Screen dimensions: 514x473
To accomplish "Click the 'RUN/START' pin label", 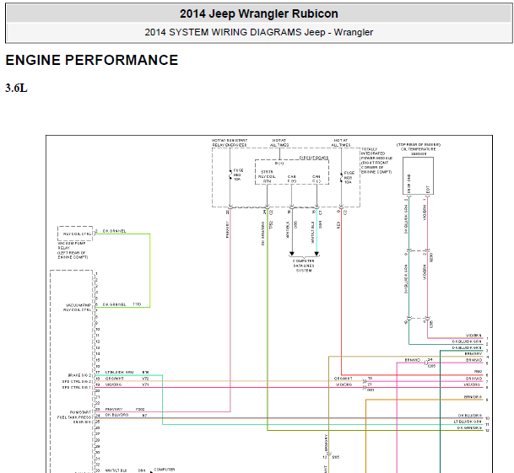I will pos(80,412).
